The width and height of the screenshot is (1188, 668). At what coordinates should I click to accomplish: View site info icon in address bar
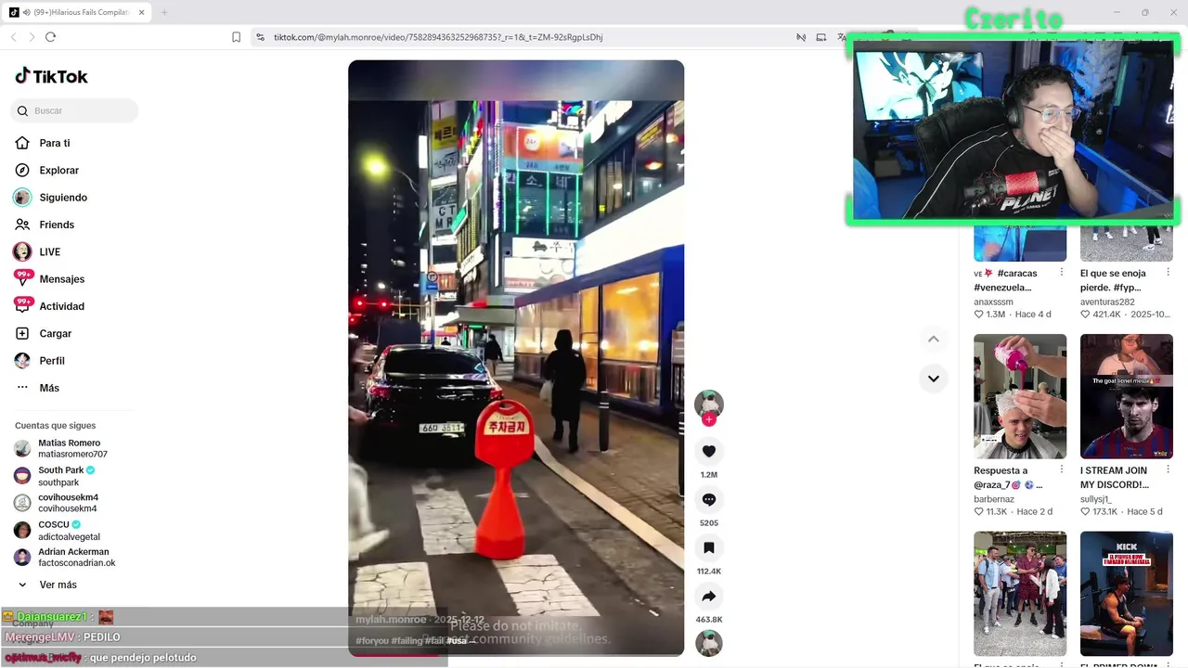pos(260,37)
